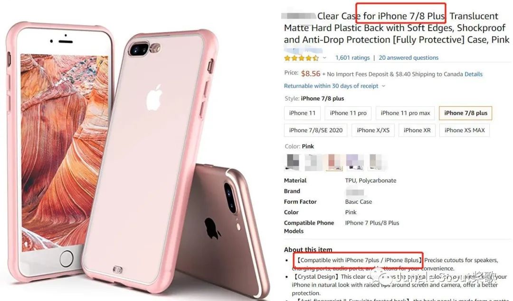View 20 answered questions link
The image size is (513, 301).
[408, 58]
